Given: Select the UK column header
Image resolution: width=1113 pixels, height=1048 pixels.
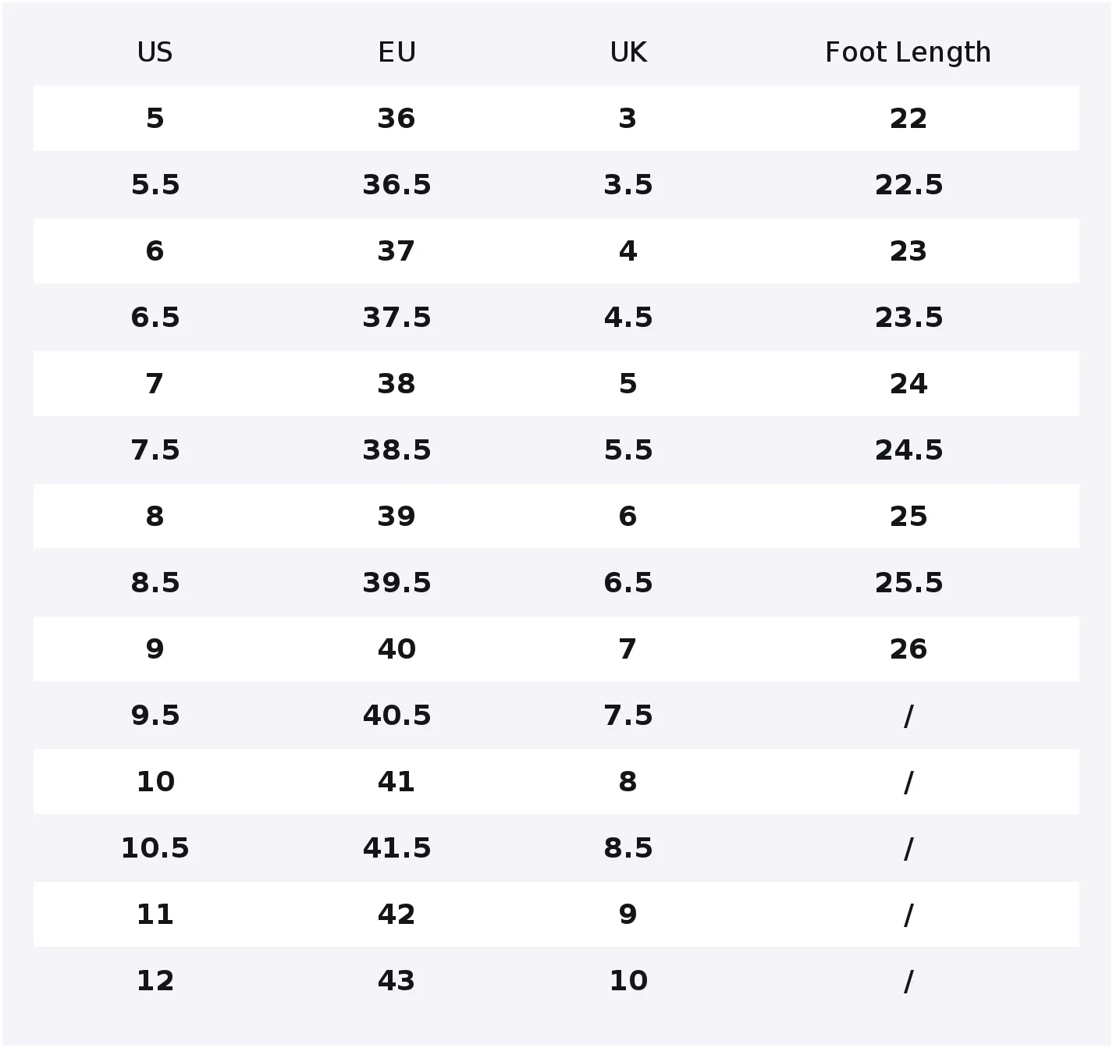Looking at the screenshot, I should tap(628, 52).
